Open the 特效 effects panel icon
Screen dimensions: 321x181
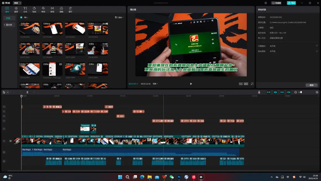point(43,9)
